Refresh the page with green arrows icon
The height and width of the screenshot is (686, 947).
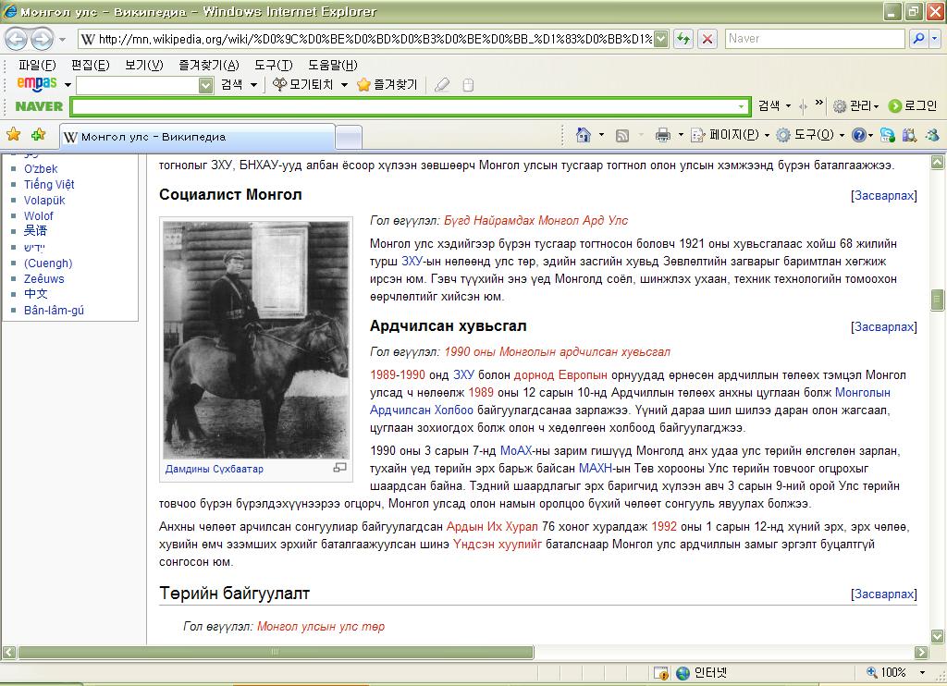coord(683,39)
